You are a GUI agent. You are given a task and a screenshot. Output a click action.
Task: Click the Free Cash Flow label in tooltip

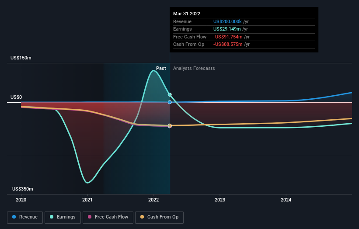190,37
